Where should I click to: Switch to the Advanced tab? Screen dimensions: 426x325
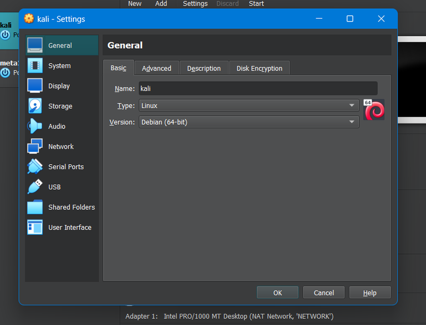click(156, 68)
